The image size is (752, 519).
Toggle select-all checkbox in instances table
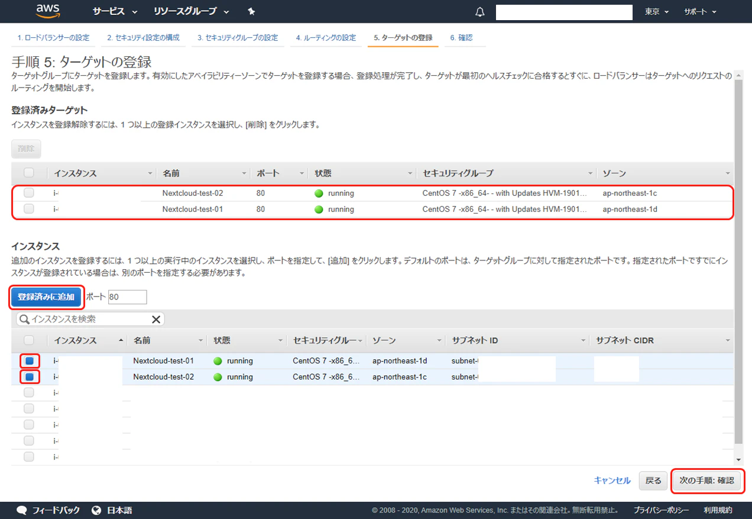click(29, 340)
